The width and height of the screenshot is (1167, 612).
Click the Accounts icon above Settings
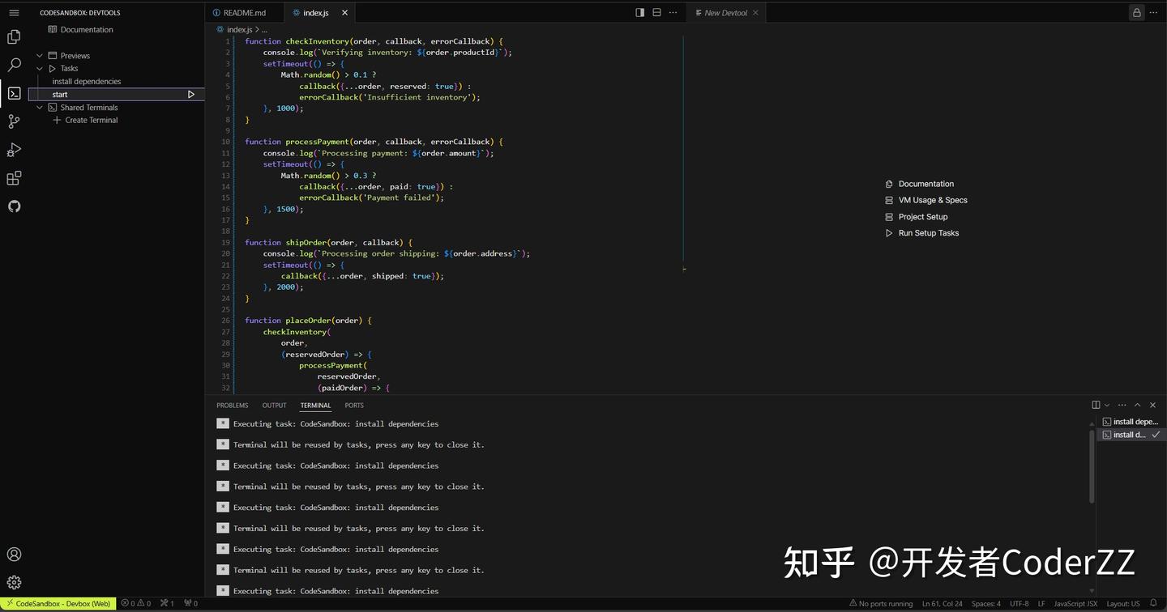(14, 554)
